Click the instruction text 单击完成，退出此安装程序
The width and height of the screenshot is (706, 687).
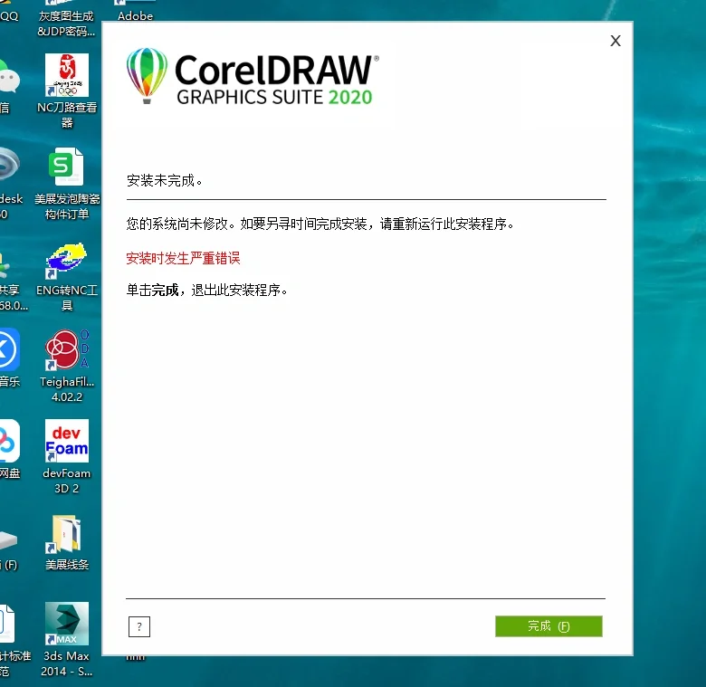pos(206,290)
